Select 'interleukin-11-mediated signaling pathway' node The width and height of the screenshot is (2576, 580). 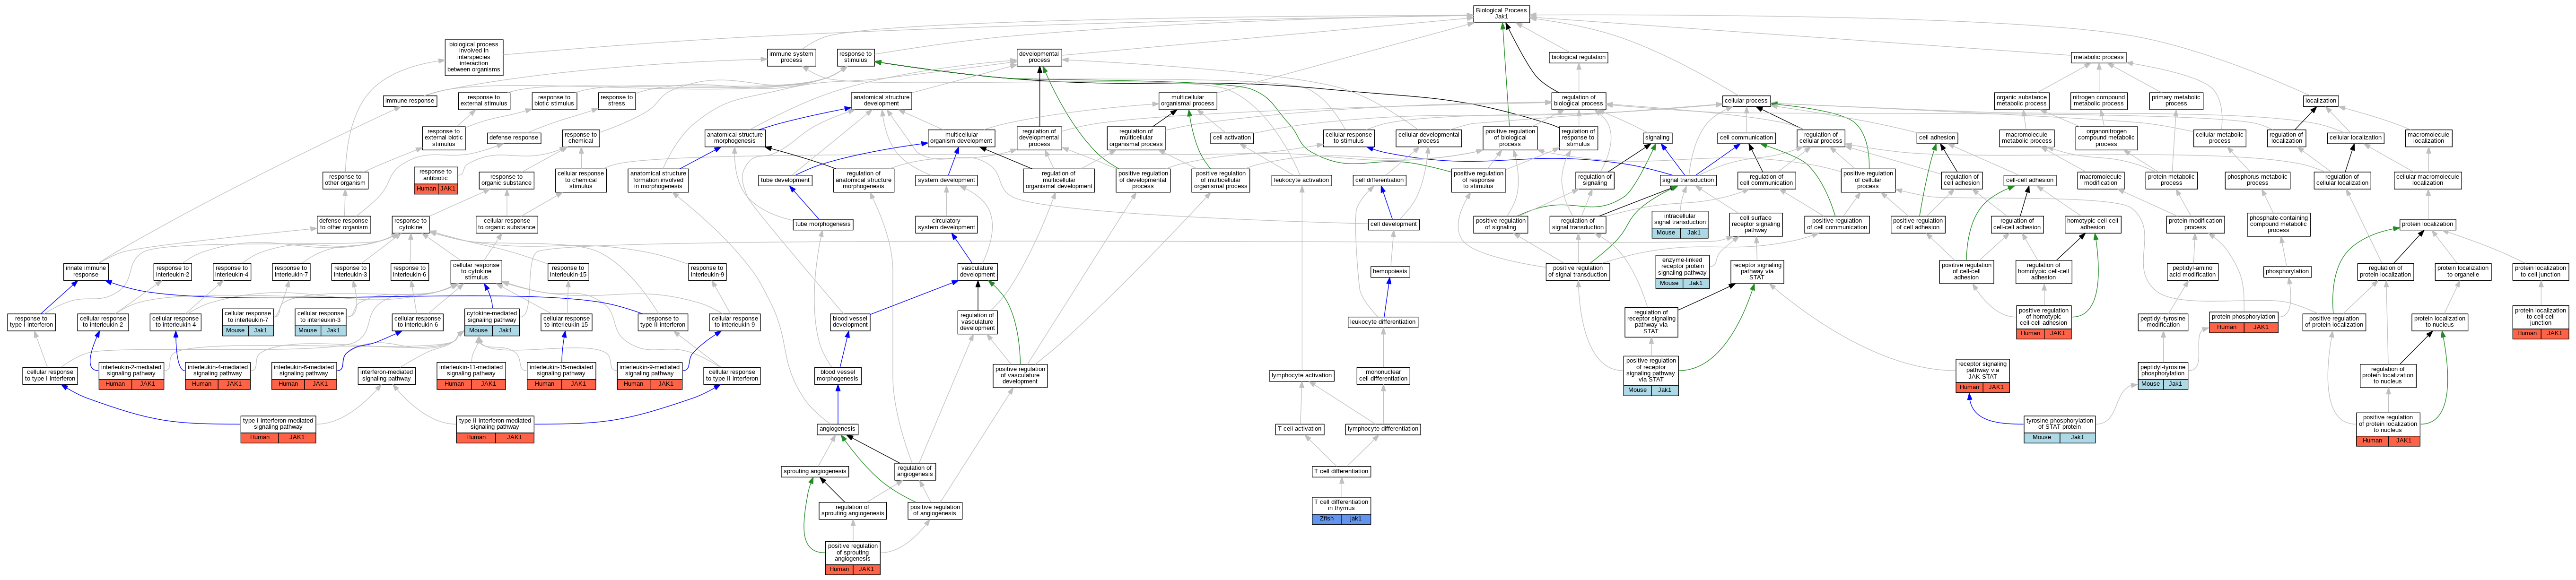tap(471, 376)
